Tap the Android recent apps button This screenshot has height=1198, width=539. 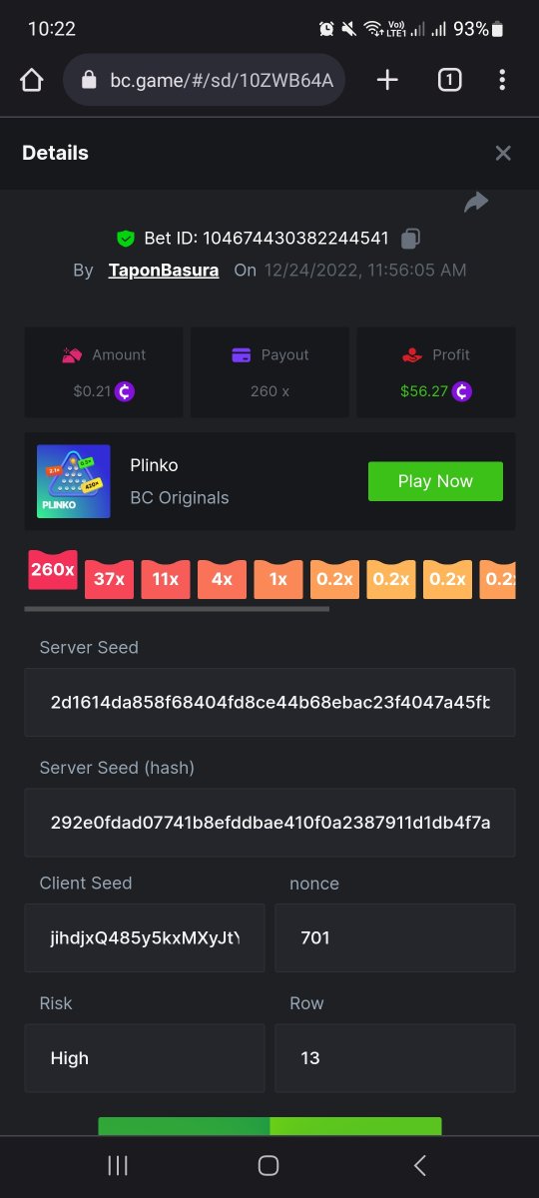pos(118,1165)
